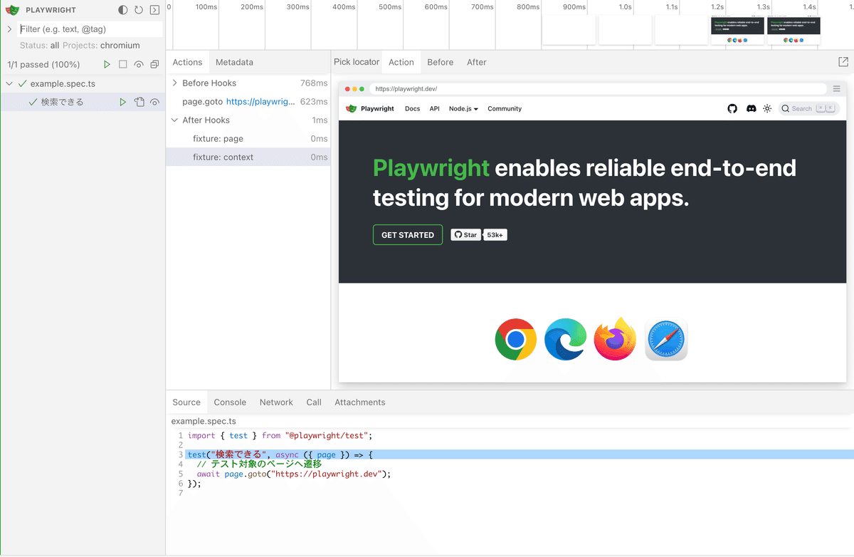Switch to the After snapshot tab
Screen dimensions: 854x557
pyautogui.click(x=477, y=62)
